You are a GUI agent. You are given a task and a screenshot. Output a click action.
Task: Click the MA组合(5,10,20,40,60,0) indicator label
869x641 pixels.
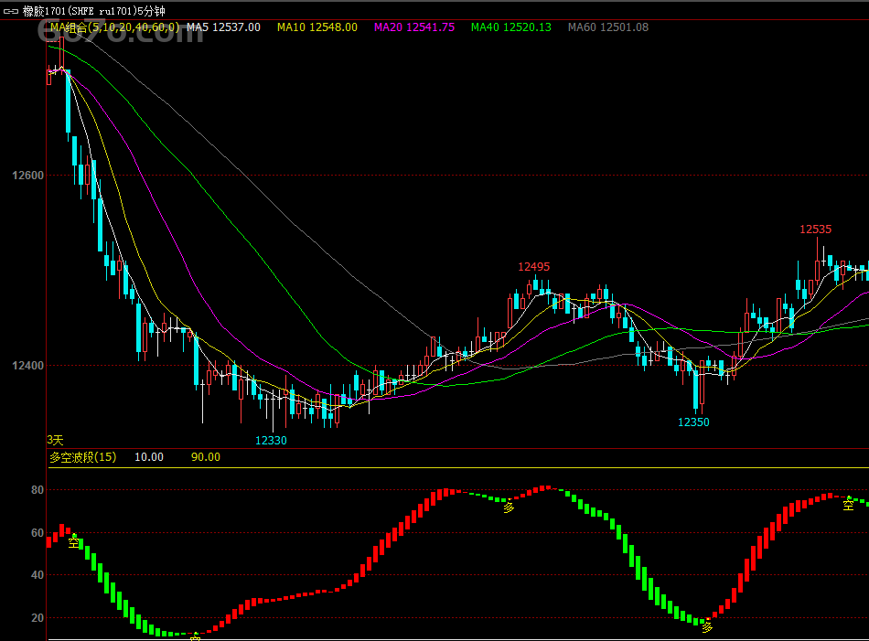pos(114,27)
